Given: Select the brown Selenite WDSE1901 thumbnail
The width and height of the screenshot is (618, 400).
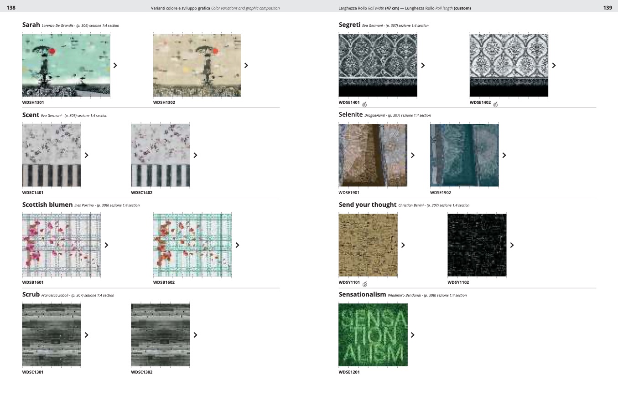Looking at the screenshot, I should 373,155.
